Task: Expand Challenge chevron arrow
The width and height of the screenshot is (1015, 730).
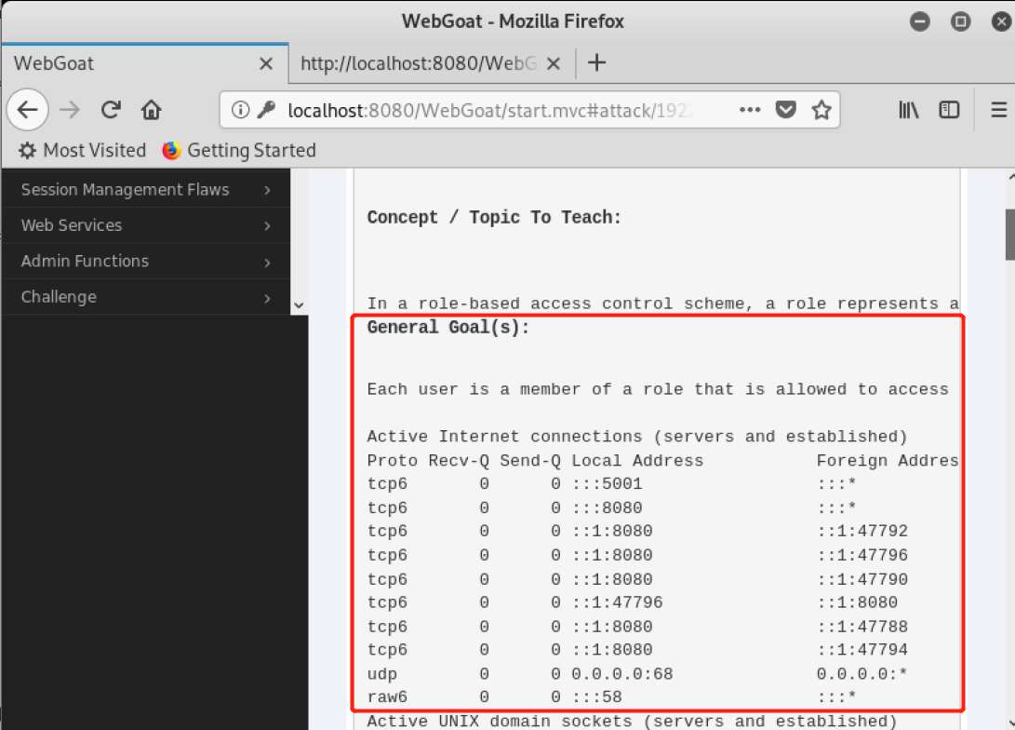Action: click(x=267, y=298)
